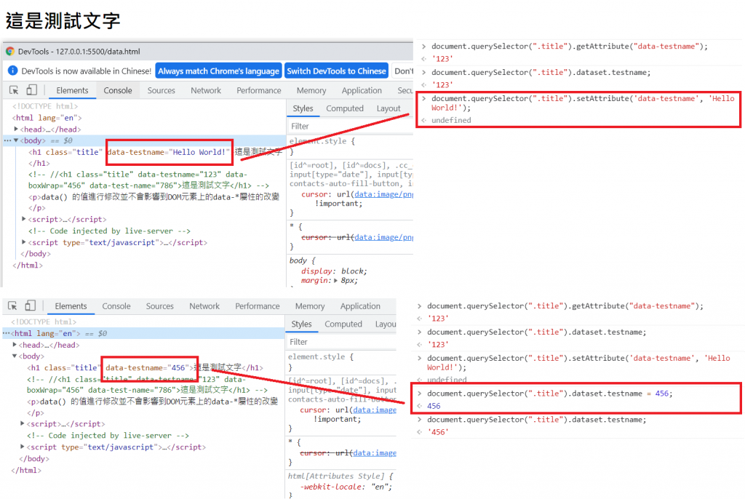Collapse the body node in the lower DevTools DOM tree
The image size is (745, 499).
coord(15,356)
